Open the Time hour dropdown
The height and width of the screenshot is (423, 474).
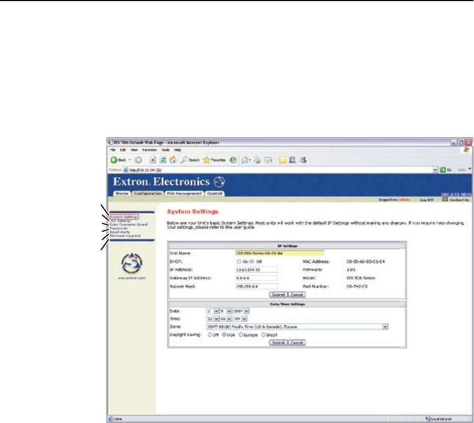216,319
